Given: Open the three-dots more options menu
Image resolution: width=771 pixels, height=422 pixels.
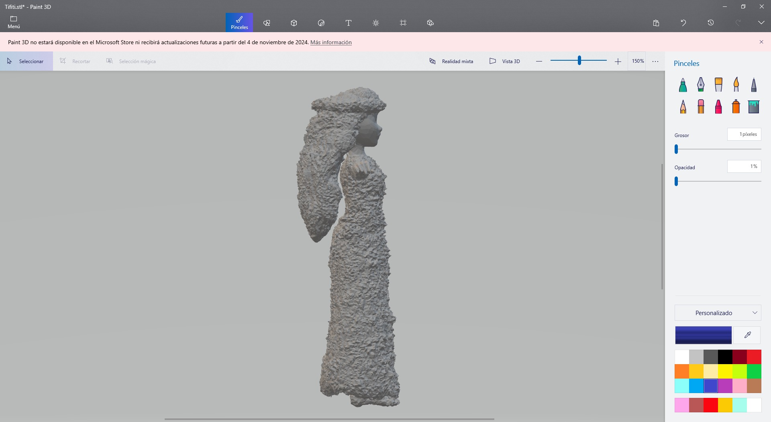Looking at the screenshot, I should tap(655, 61).
